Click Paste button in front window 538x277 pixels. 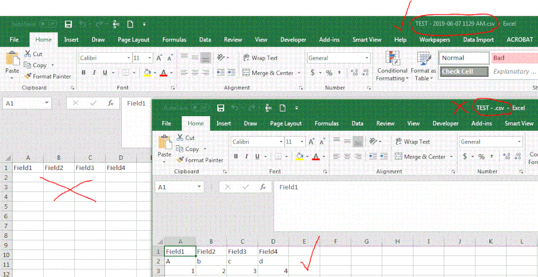click(x=164, y=150)
